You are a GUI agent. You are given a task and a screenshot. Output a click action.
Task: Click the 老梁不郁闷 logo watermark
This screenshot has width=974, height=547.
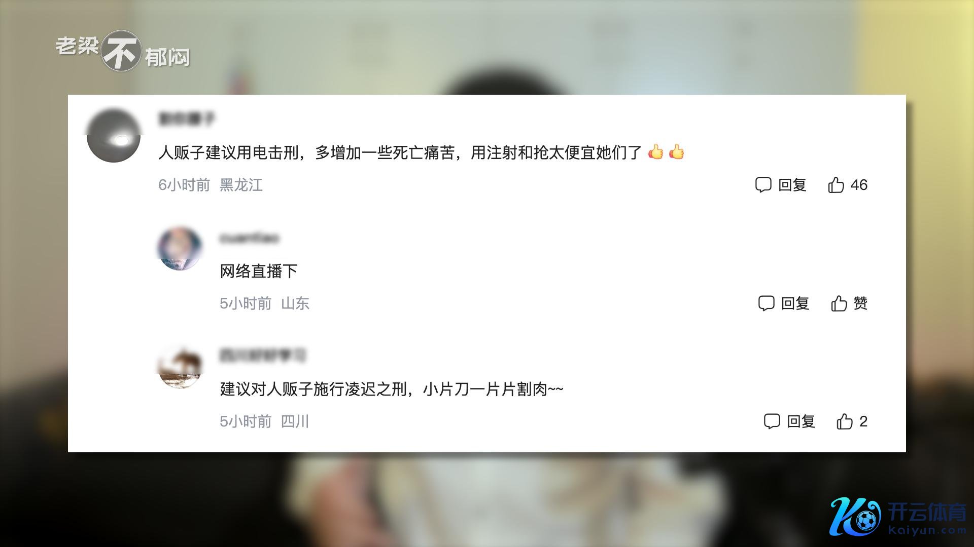click(x=122, y=51)
